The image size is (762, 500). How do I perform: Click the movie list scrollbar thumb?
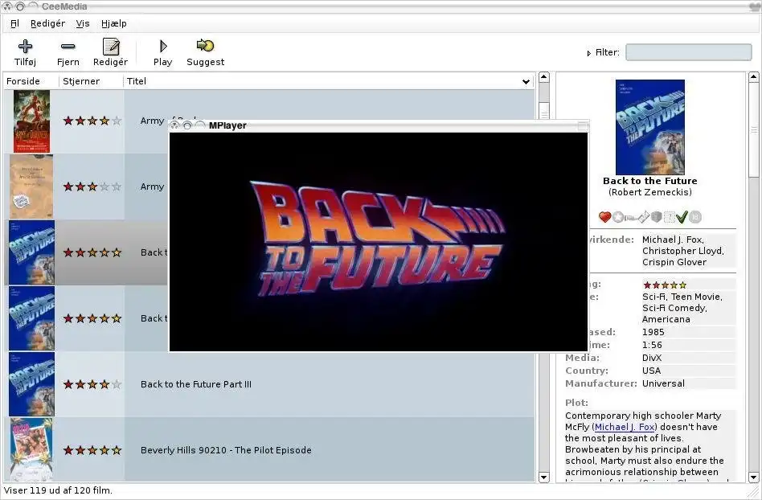pyautogui.click(x=544, y=112)
